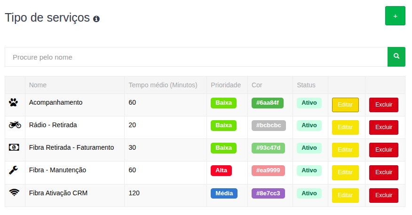Click the Alta priority badge
The image size is (412, 215).
221,170
